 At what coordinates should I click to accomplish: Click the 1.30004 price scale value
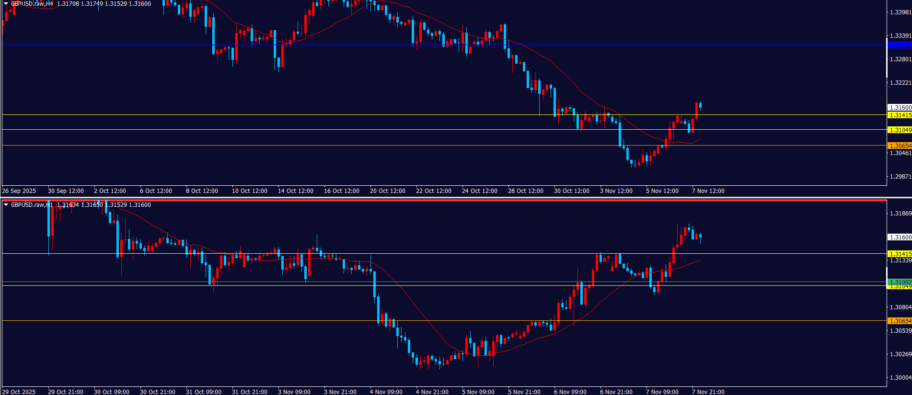pyautogui.click(x=900, y=378)
